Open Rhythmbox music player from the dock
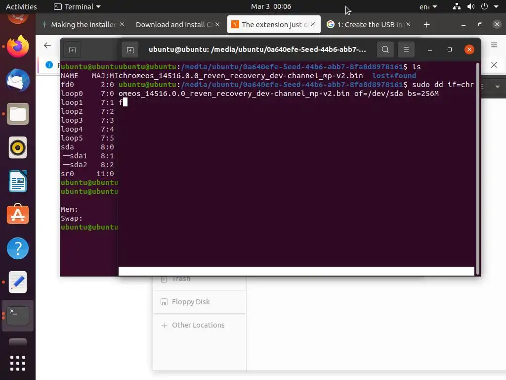 (x=18, y=147)
